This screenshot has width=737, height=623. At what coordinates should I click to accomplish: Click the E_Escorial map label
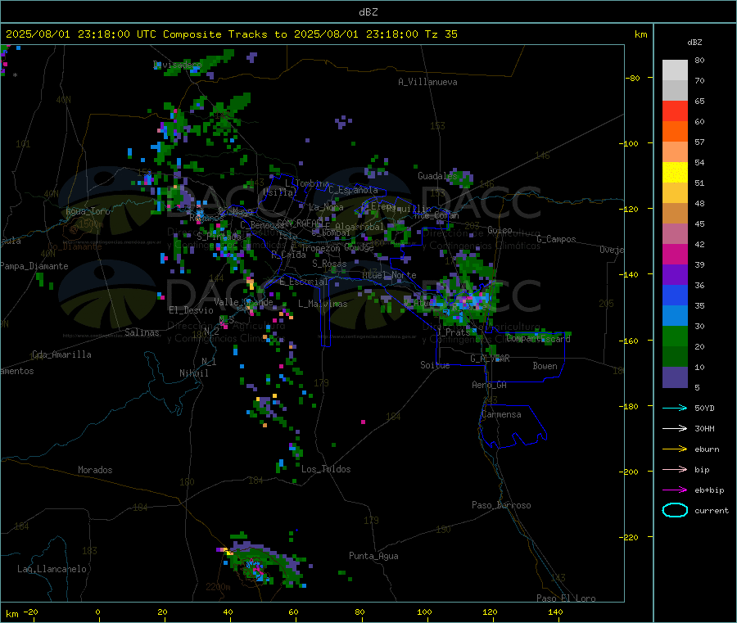(304, 282)
